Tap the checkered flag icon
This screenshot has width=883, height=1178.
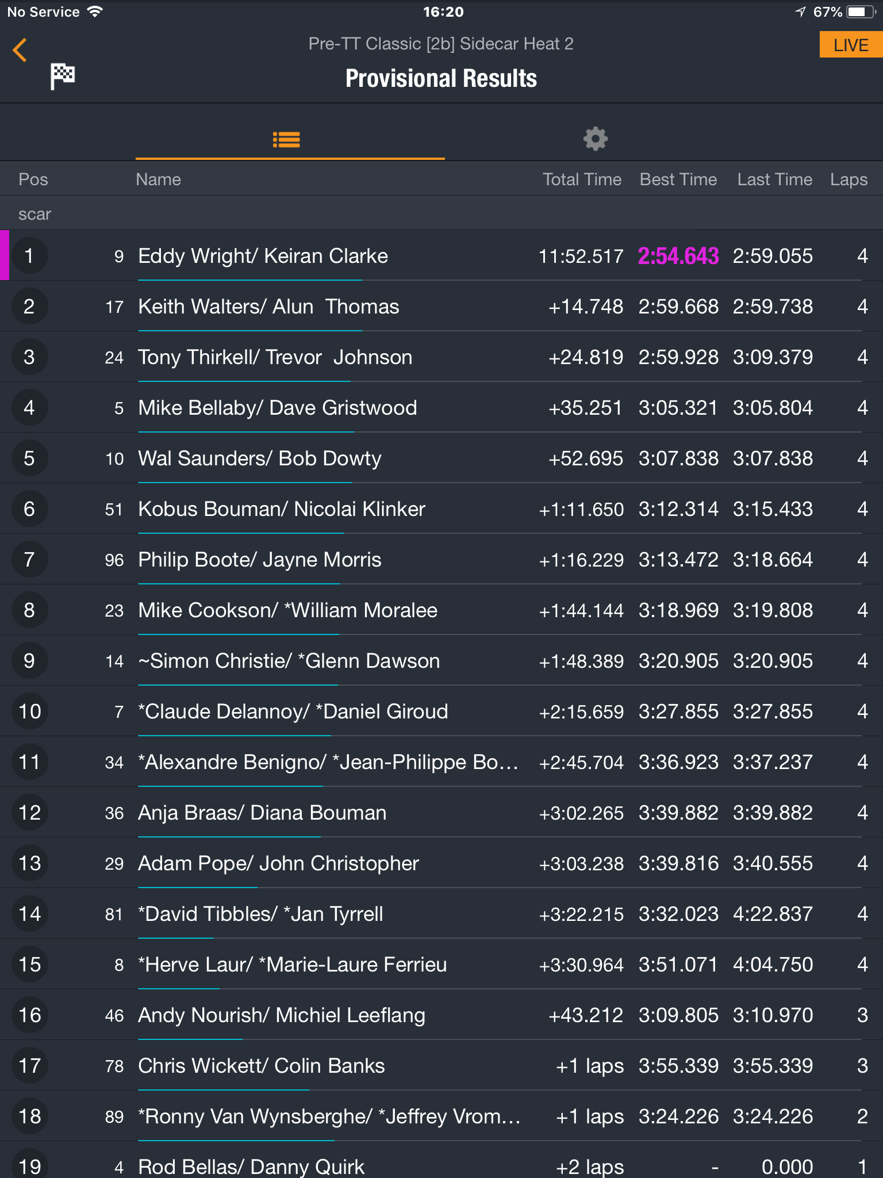(63, 77)
